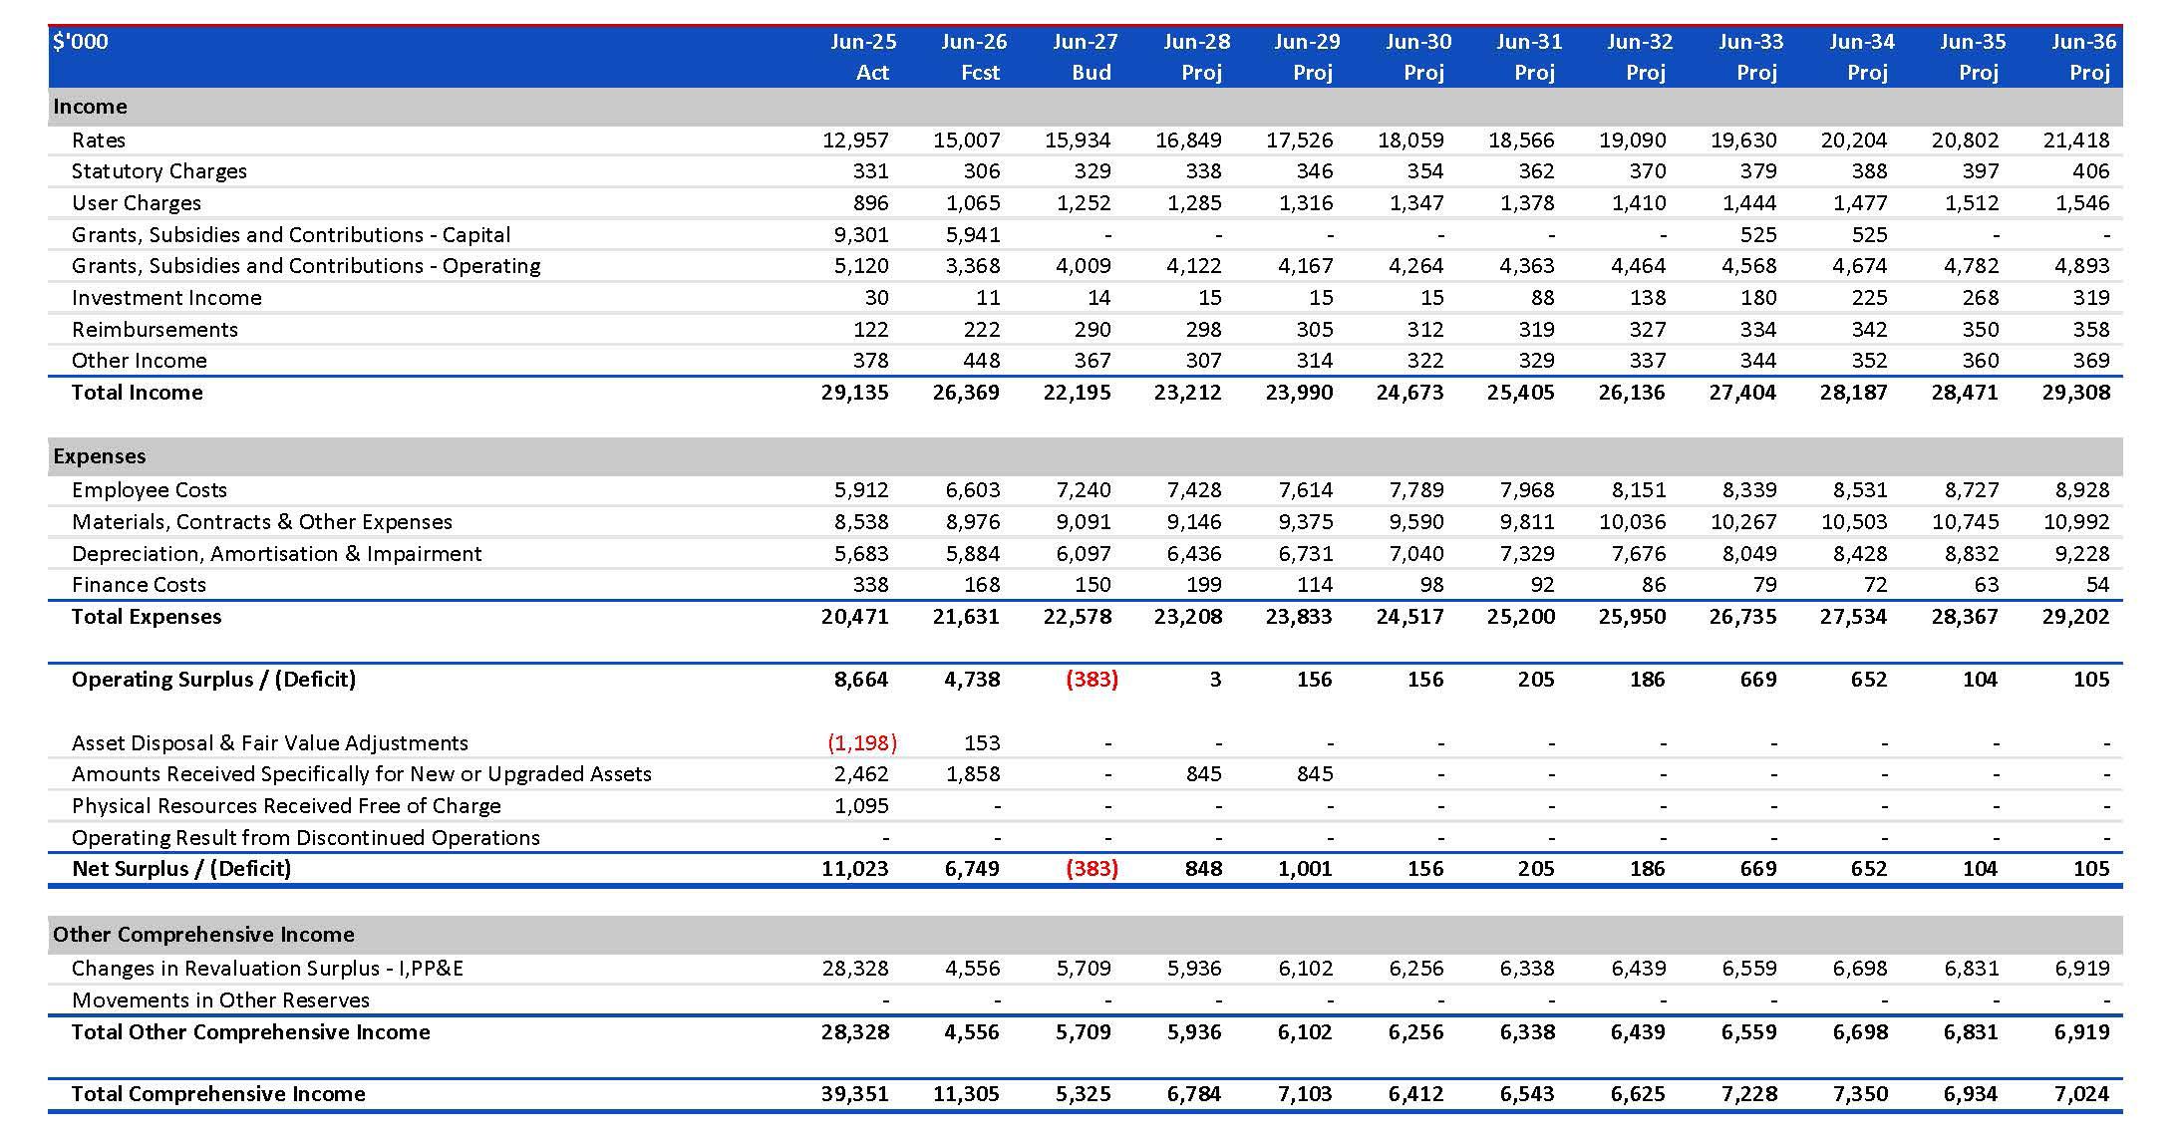Click Changes in Revaluation Surplus value 28,328
The image size is (2183, 1140).
point(855,969)
